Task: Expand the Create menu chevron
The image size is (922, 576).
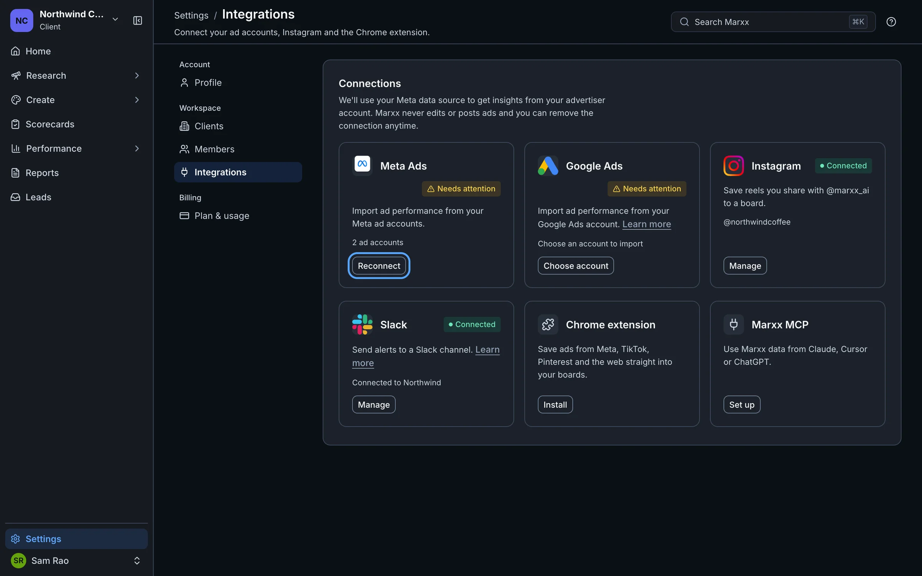Action: coord(137,100)
